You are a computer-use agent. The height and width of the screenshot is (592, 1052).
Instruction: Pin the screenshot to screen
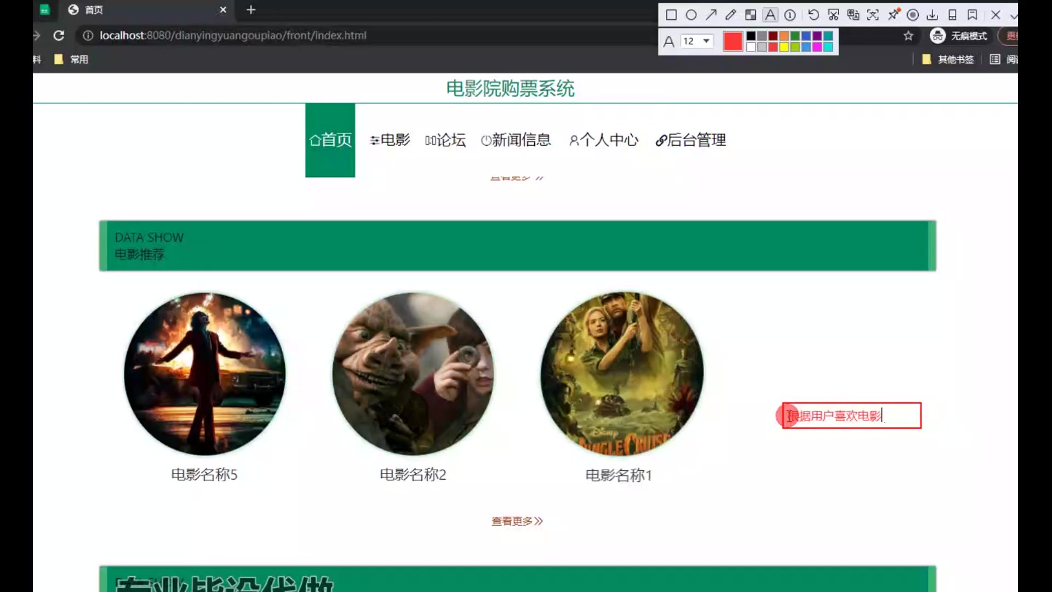893,14
